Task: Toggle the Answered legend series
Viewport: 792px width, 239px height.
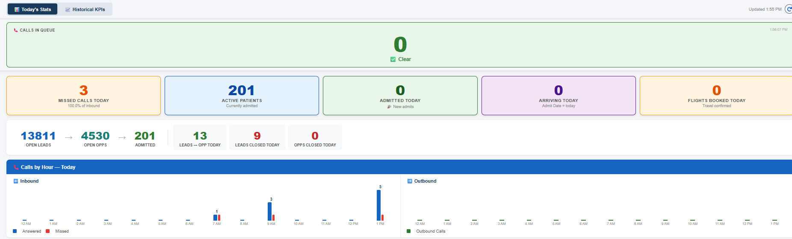Action: 27,231
